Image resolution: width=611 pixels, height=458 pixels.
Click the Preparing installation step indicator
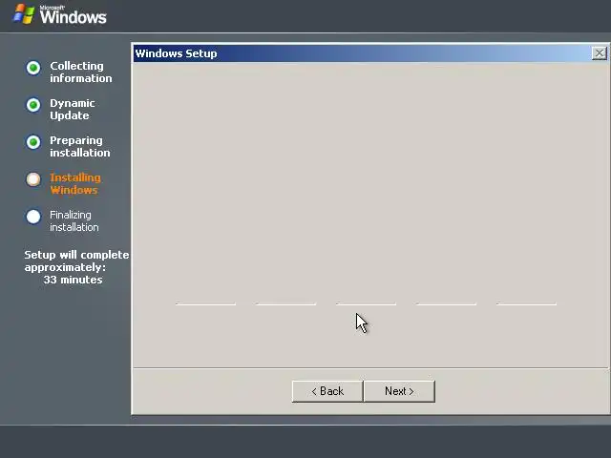(33, 142)
